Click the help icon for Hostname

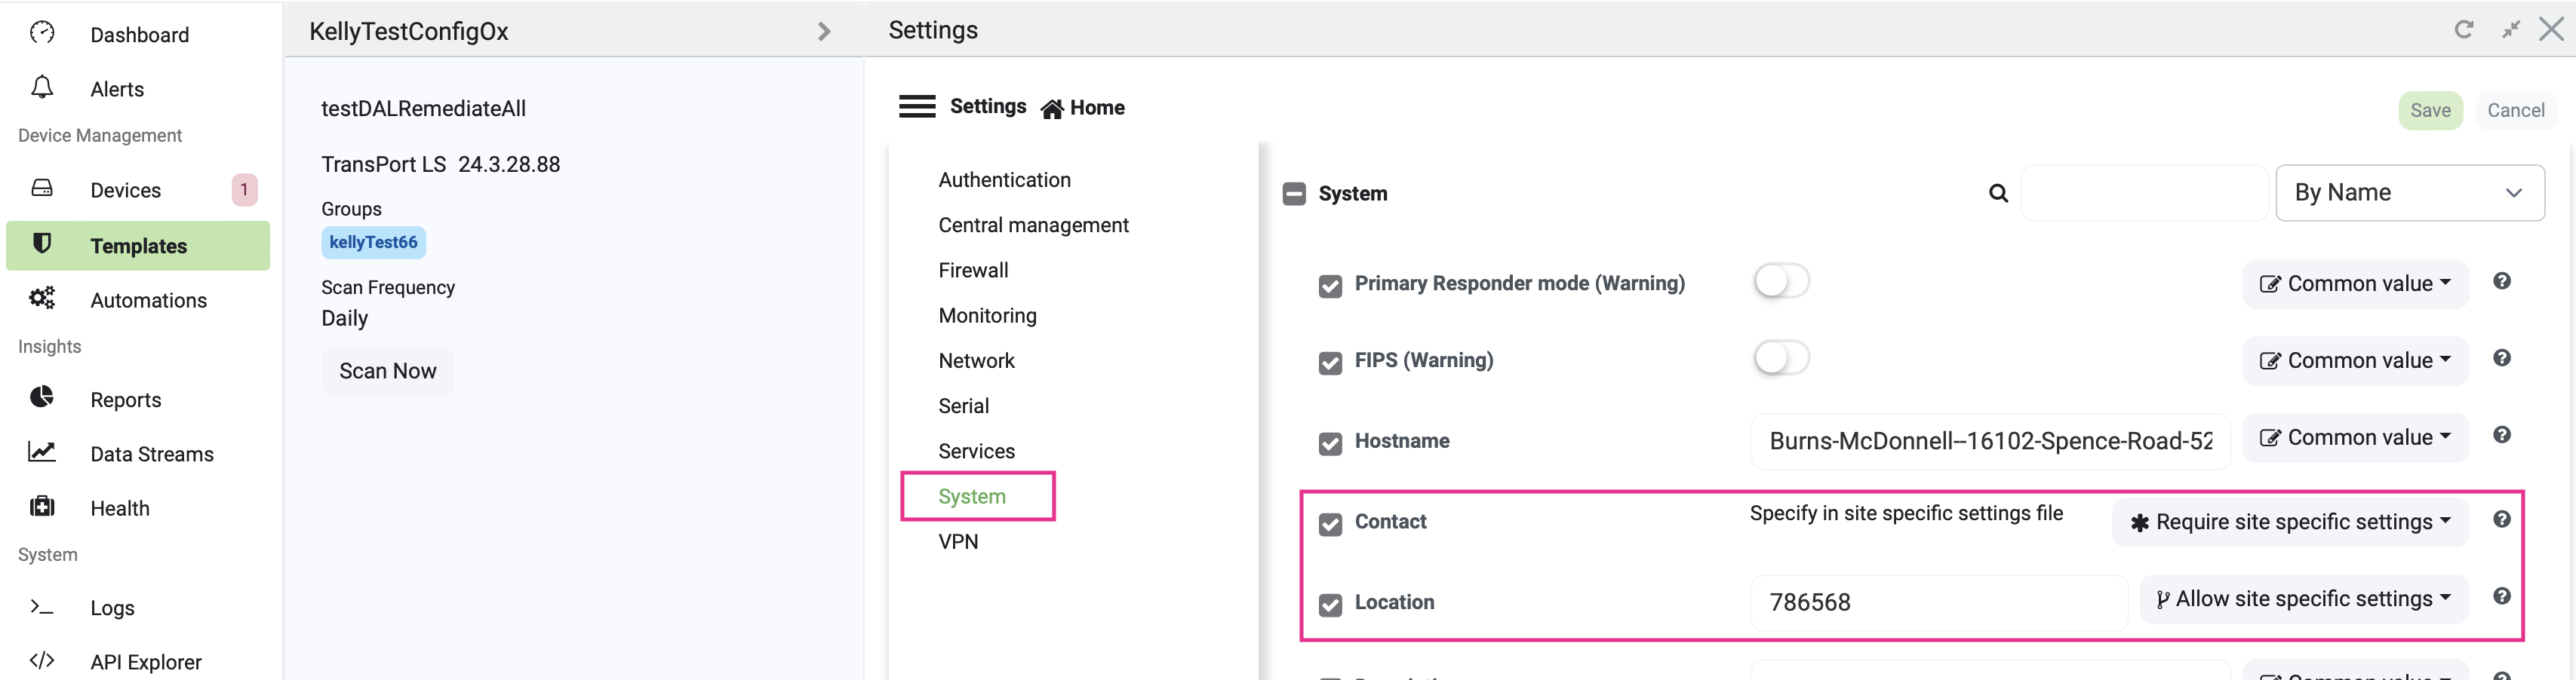point(2501,435)
